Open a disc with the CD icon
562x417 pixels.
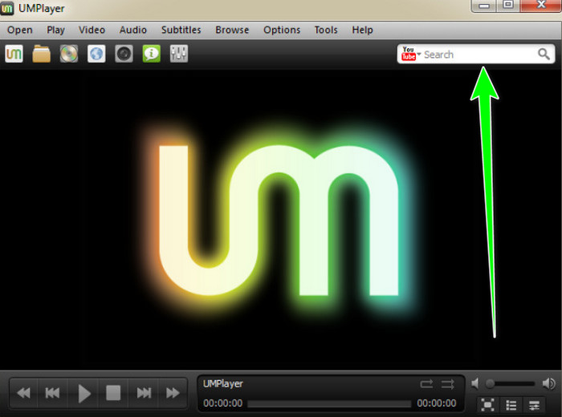69,54
